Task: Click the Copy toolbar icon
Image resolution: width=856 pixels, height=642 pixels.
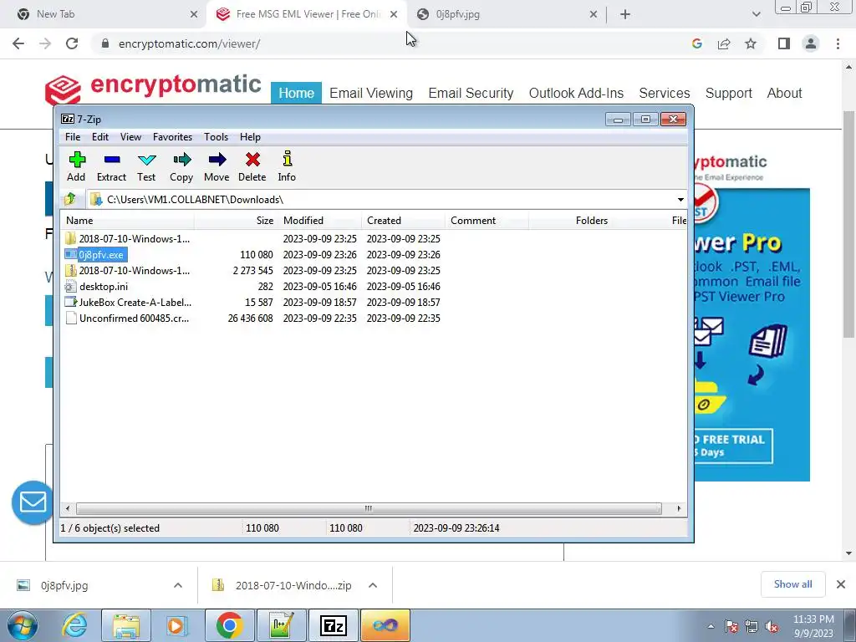Action: coord(181,166)
